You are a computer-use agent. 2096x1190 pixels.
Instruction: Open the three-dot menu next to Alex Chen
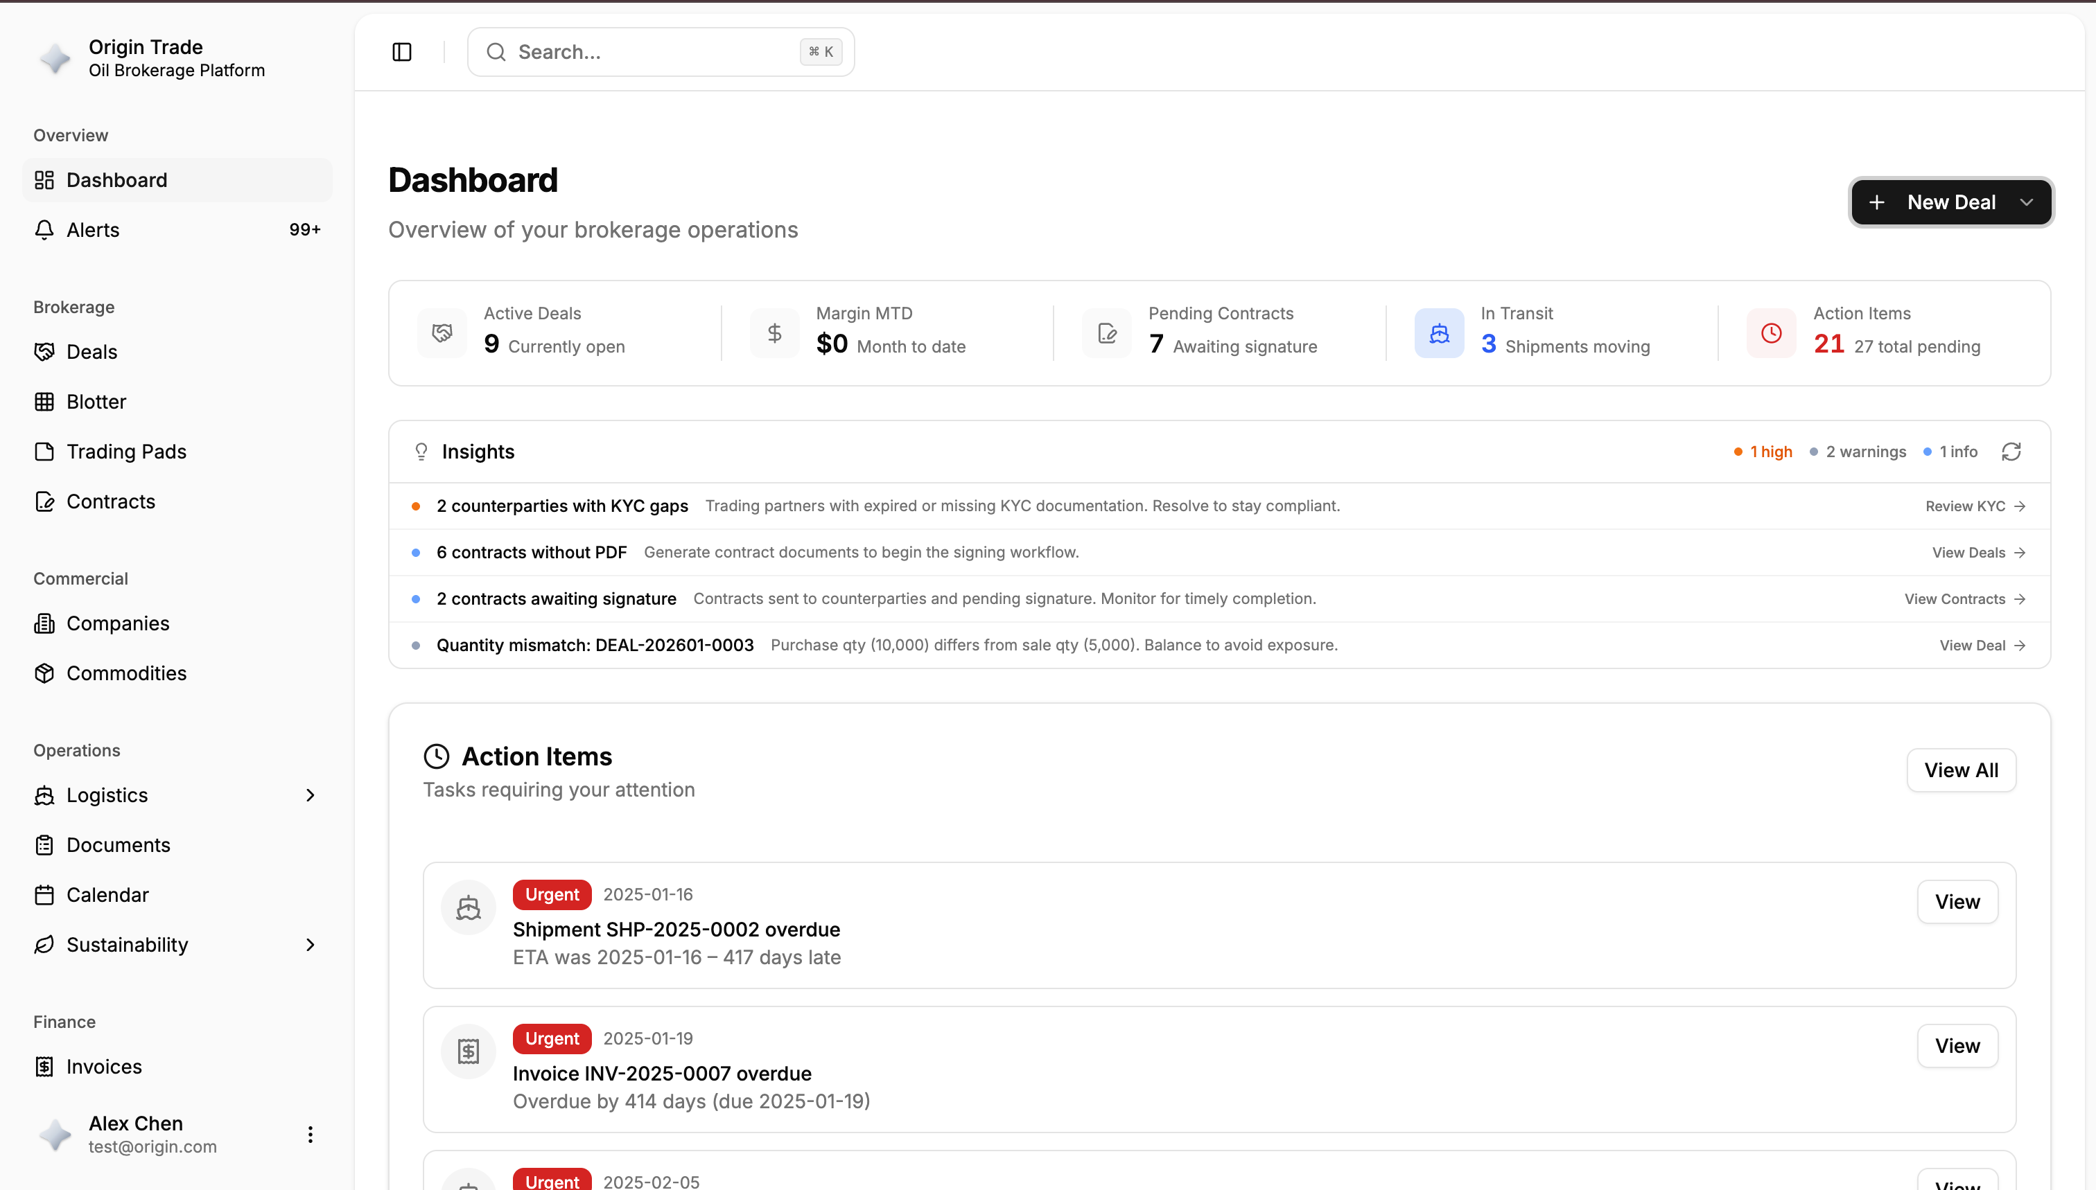pos(310,1135)
